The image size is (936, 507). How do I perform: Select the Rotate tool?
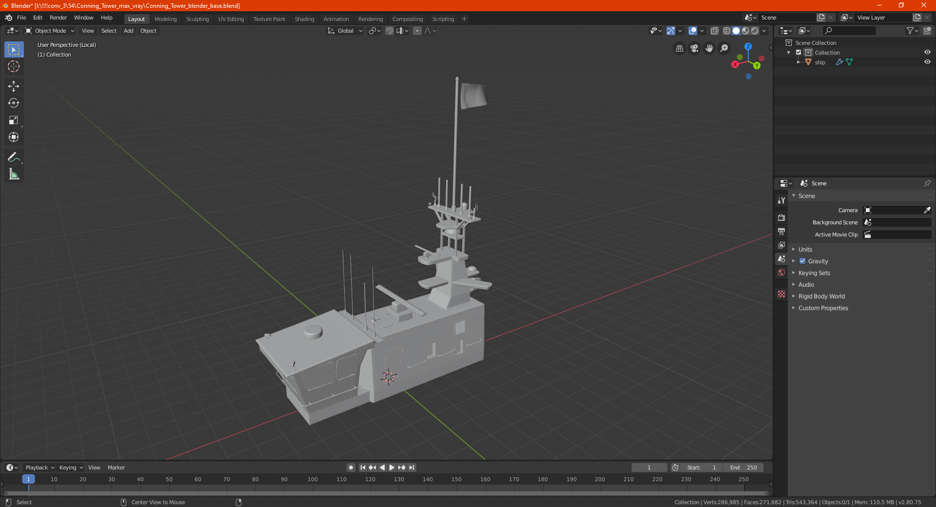pyautogui.click(x=14, y=103)
